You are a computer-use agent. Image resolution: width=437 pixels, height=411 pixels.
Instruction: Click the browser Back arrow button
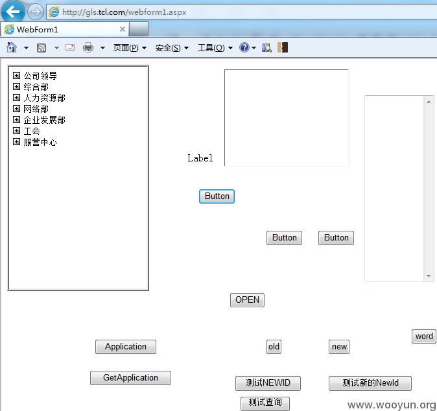pos(12,12)
